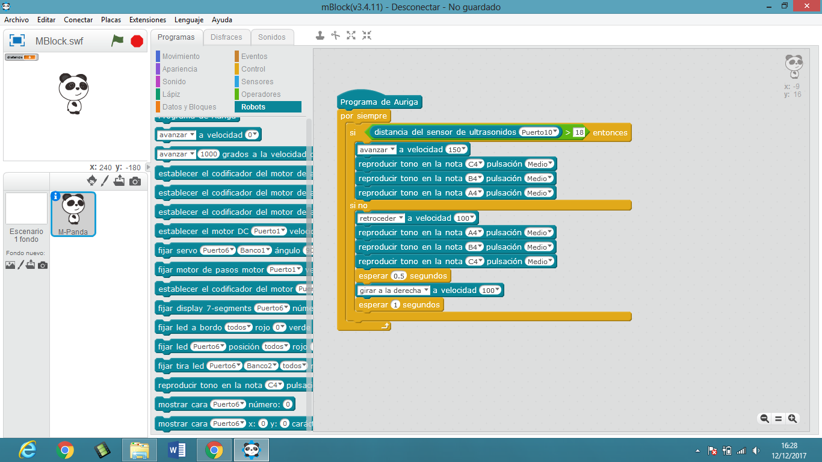Viewport: 822px width, 462px height.
Task: Select the Operadores block category
Action: (261, 94)
